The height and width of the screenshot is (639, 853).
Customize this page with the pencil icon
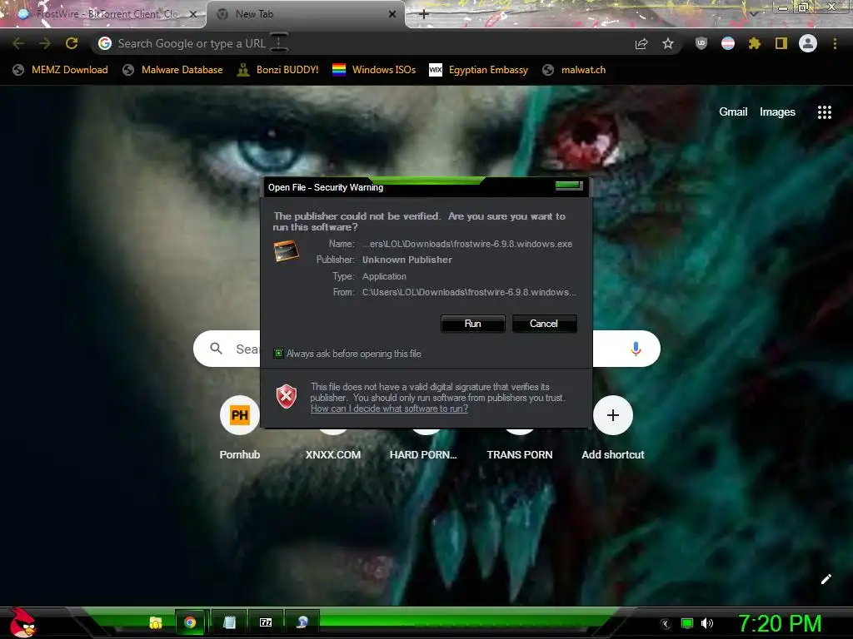[x=826, y=579]
